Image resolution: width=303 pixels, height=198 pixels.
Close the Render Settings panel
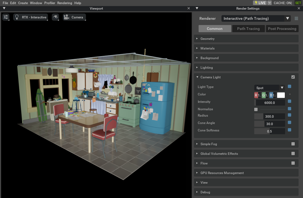(x=299, y=8)
